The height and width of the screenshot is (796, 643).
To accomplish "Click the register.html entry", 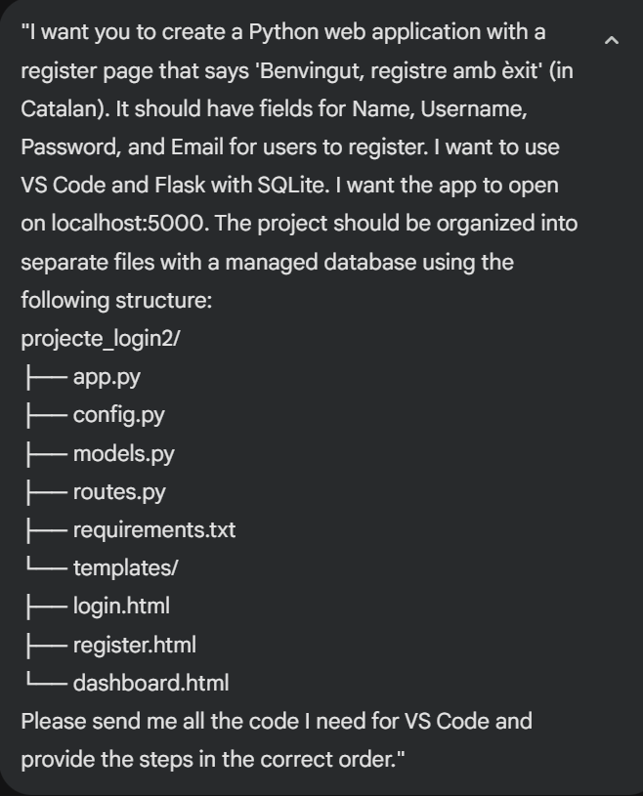I will click(x=134, y=645).
